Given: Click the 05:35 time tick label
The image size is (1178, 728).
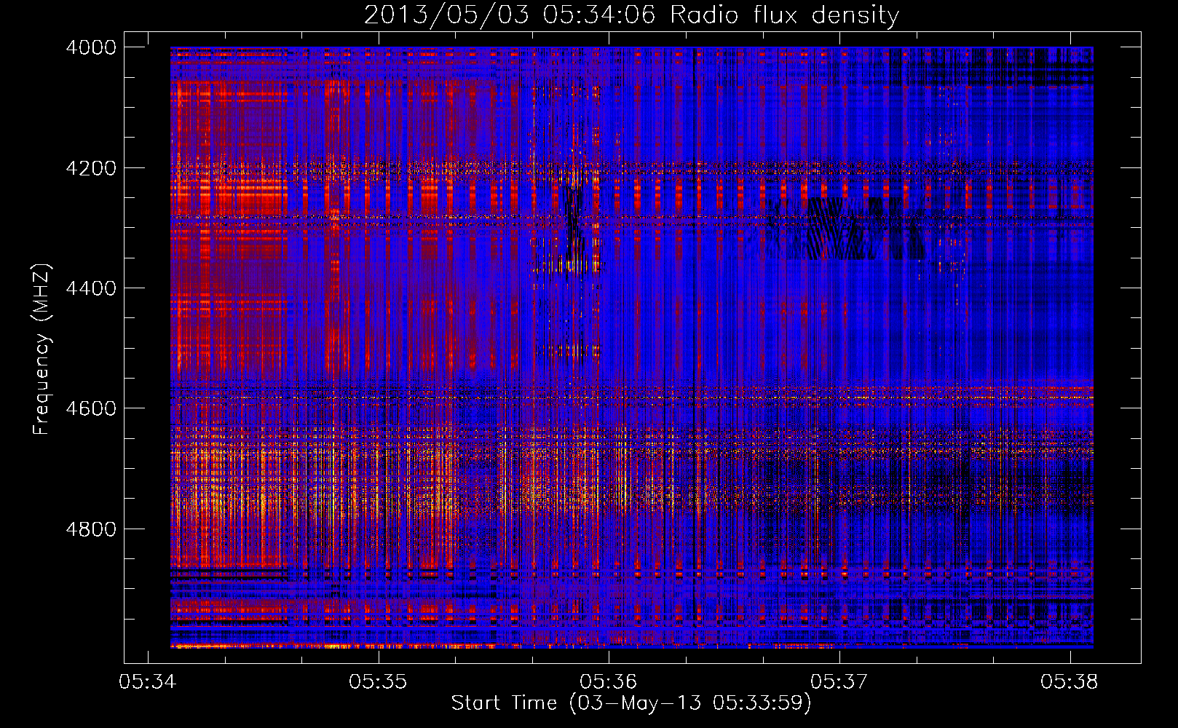Looking at the screenshot, I should pyautogui.click(x=378, y=682).
